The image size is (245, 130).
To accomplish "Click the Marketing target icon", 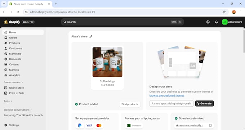I will 6,54.
